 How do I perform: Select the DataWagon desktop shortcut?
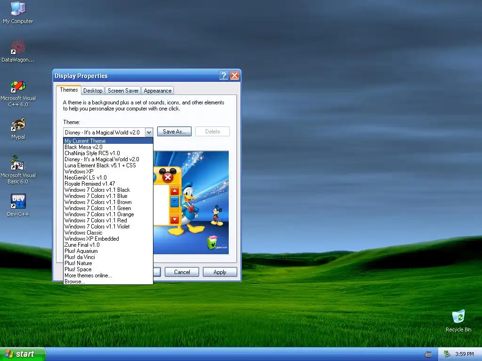pyautogui.click(x=18, y=51)
